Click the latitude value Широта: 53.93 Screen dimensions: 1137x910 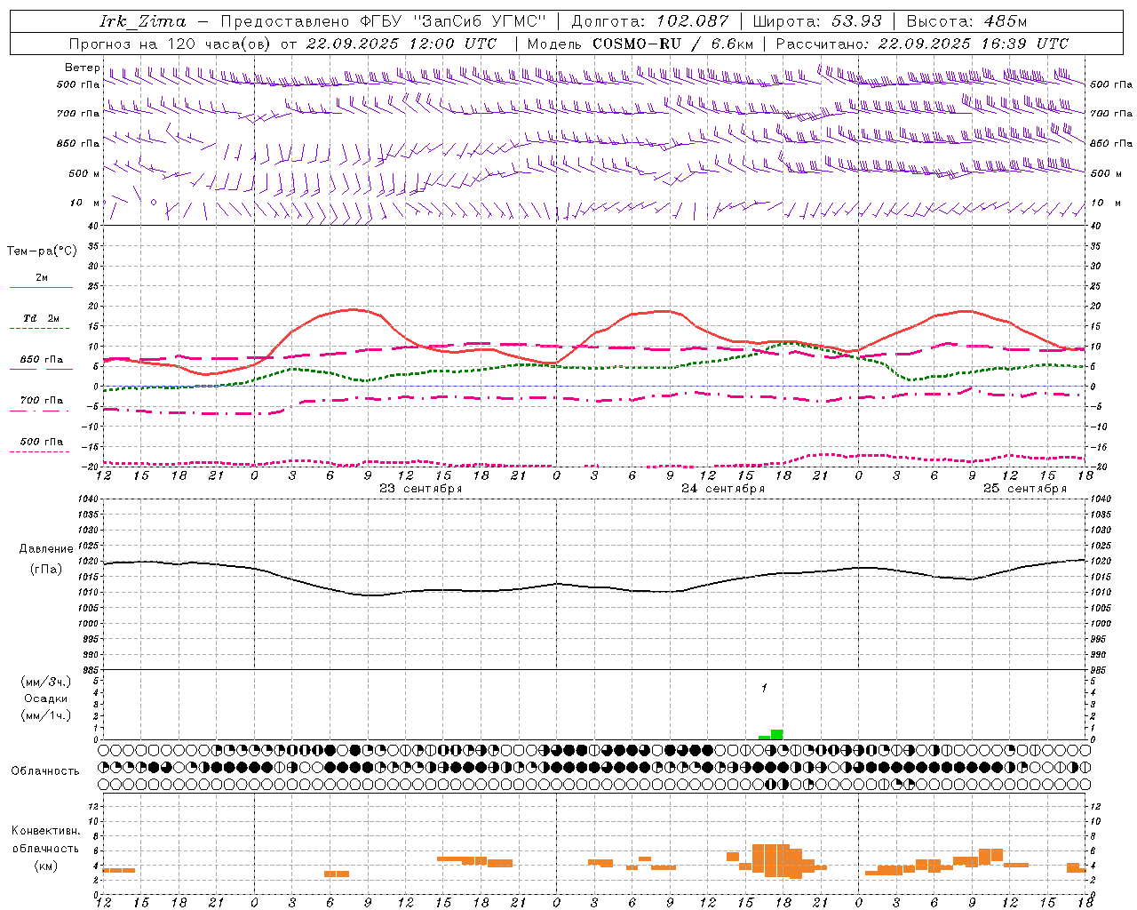tap(817, 21)
